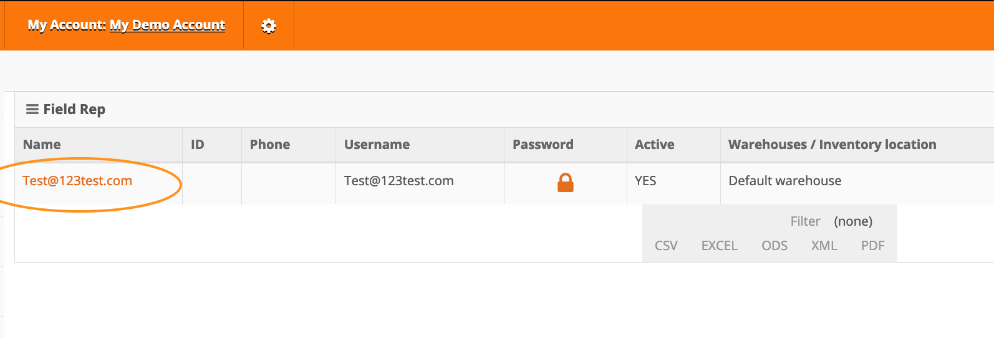Open the settings gear in header
Image resolution: width=994 pixels, height=338 pixels.
coord(269,26)
